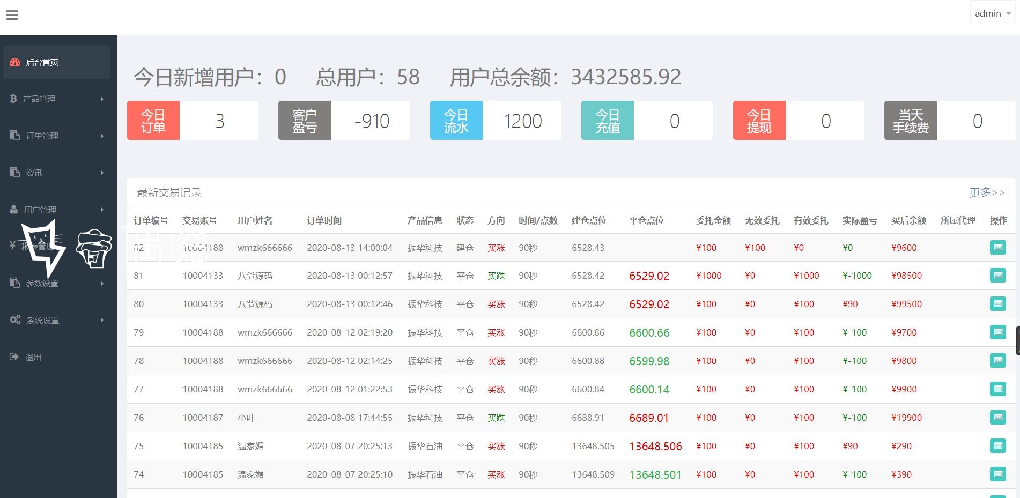The image size is (1020, 498).
Task: Open the admin account dropdown
Action: (993, 13)
